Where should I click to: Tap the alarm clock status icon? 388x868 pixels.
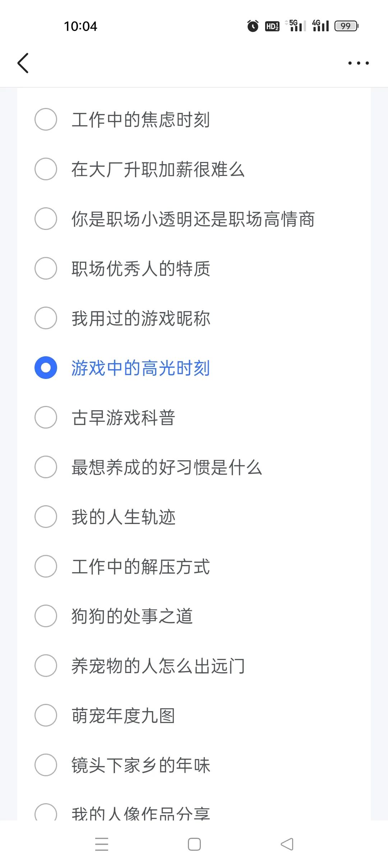[253, 26]
